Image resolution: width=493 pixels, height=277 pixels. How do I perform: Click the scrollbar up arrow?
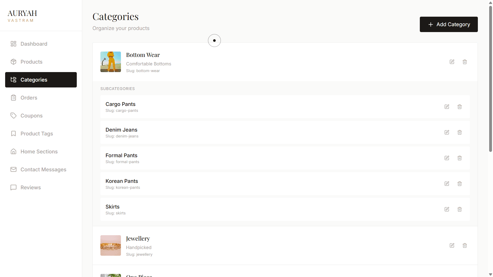coord(490,3)
